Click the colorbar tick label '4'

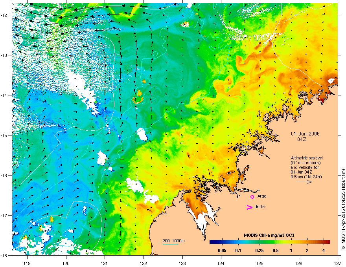(x=324, y=251)
